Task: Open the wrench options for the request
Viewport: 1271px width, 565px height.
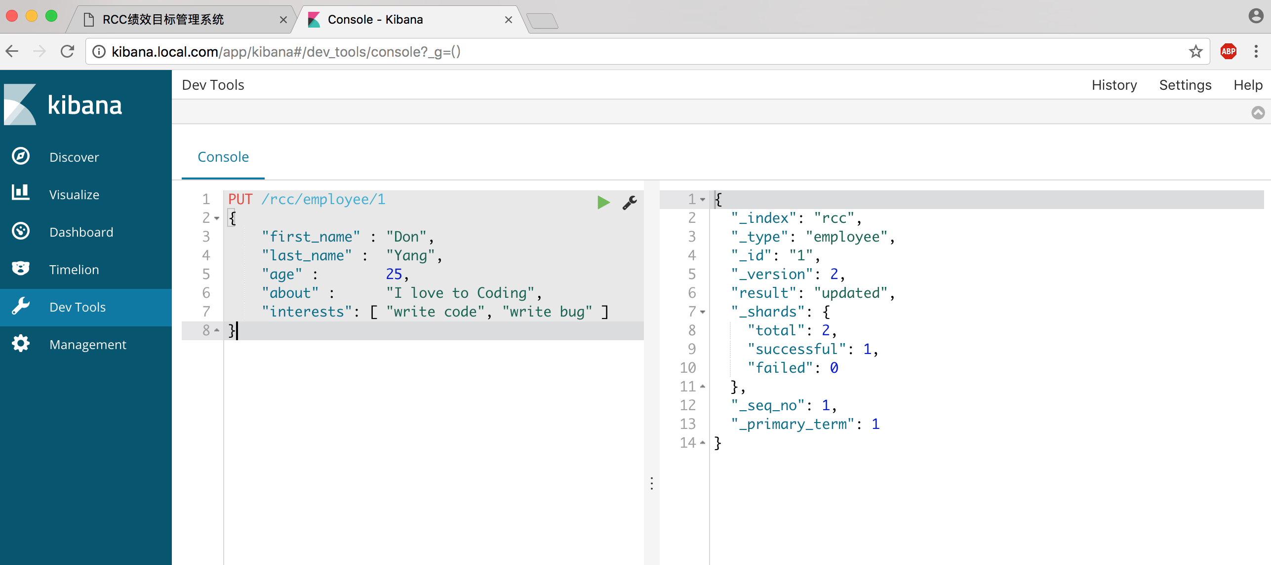Action: pos(630,202)
